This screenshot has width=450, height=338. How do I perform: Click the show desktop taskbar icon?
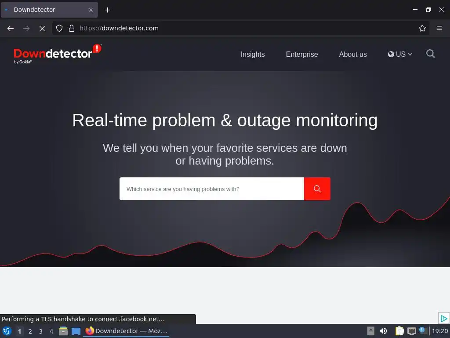coord(76,331)
